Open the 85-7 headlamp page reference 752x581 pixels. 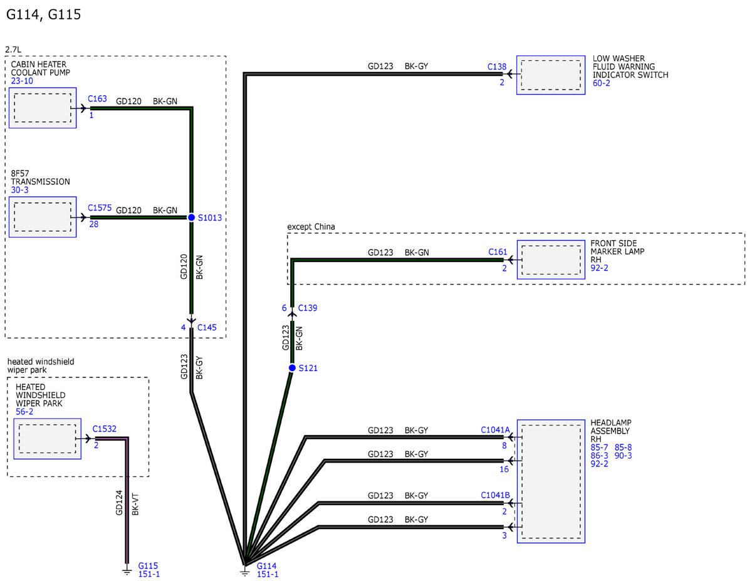(x=600, y=448)
